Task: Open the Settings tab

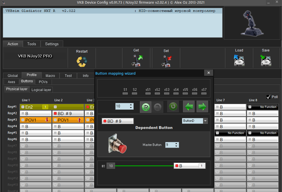Action: pyautogui.click(x=52, y=44)
